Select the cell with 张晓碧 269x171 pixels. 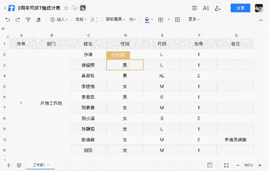point(88,139)
